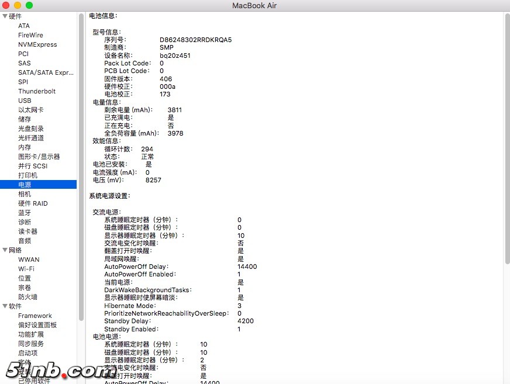
Task: Click the main content vertical scrollbar
Action: (x=506, y=117)
